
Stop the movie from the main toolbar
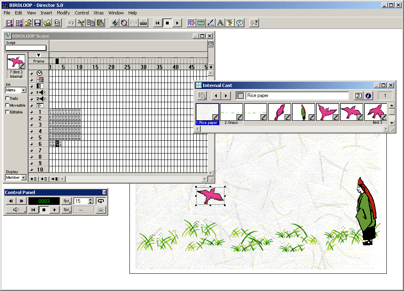(167, 23)
